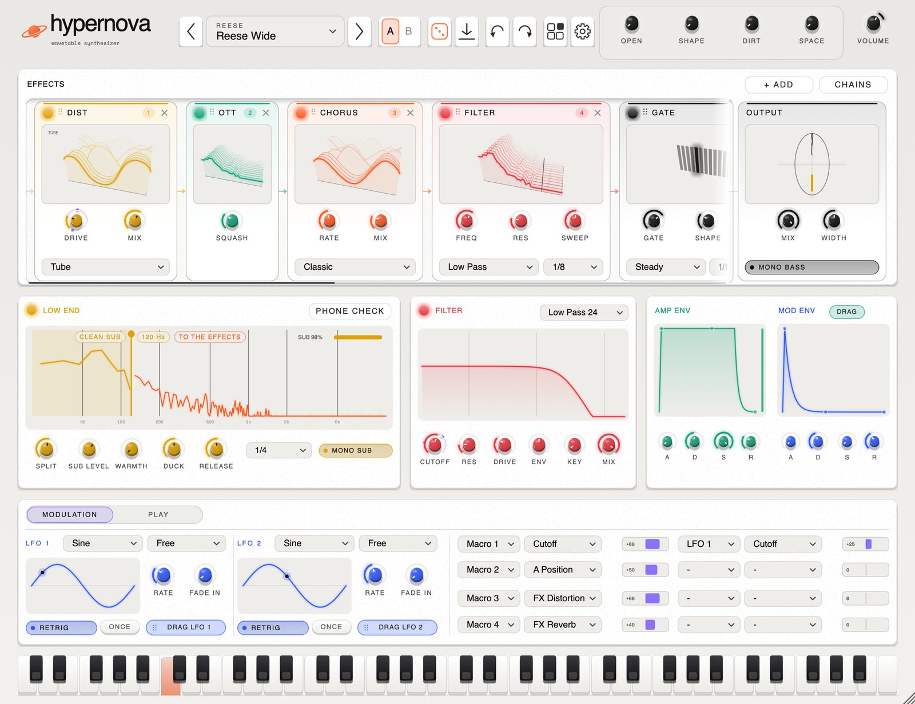Open the Low Pass 24 filter dropdown
Screen dimensions: 915x704
click(584, 312)
